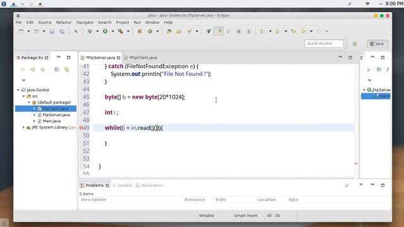
Task: Open the Project menu
Action: point(122,23)
